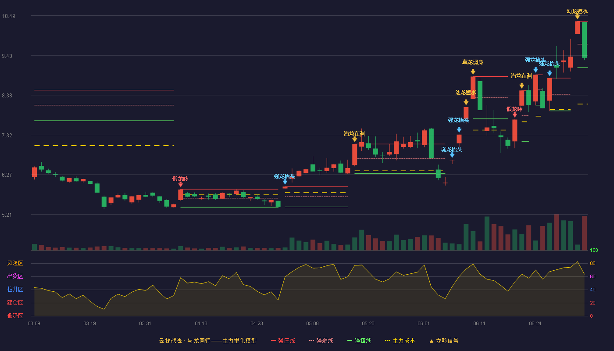Click the 03-19 date label

89,323
